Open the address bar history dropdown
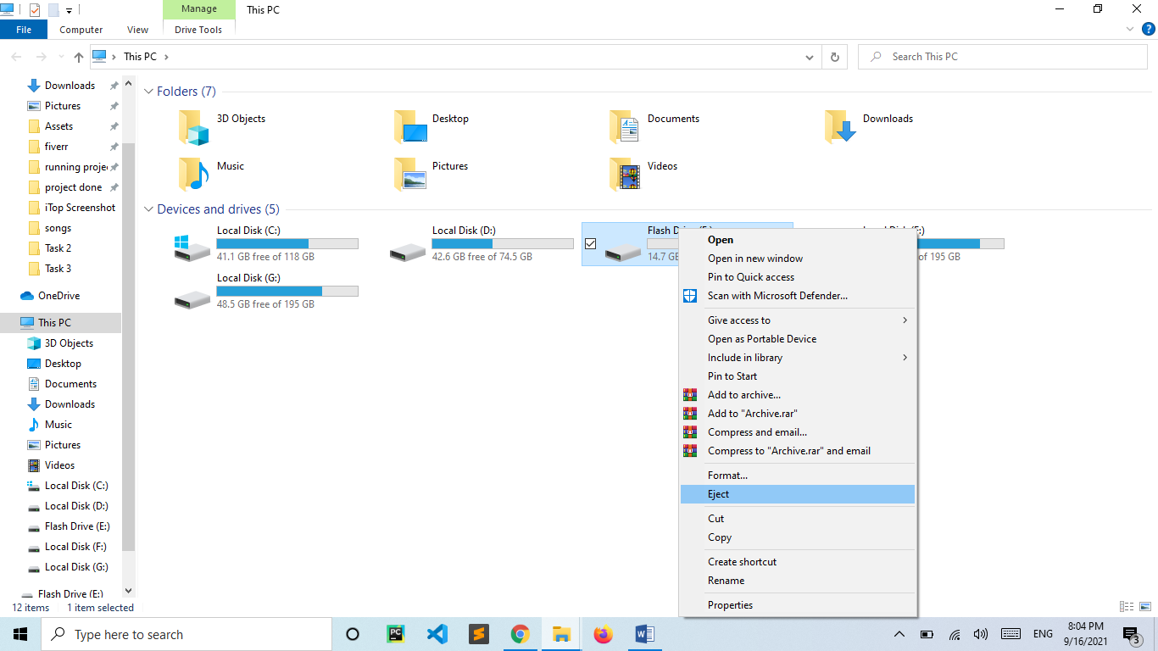This screenshot has height=651, width=1158. 809,56
